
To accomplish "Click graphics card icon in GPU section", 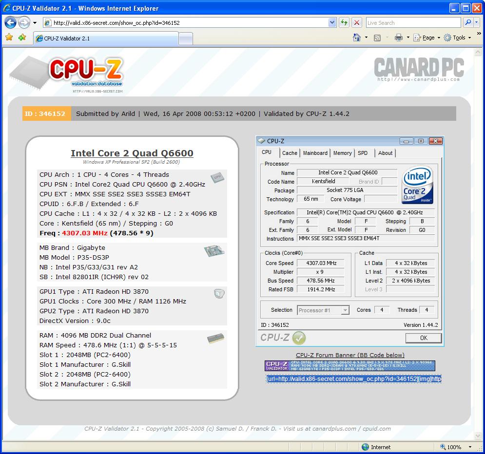I will pos(219,293).
